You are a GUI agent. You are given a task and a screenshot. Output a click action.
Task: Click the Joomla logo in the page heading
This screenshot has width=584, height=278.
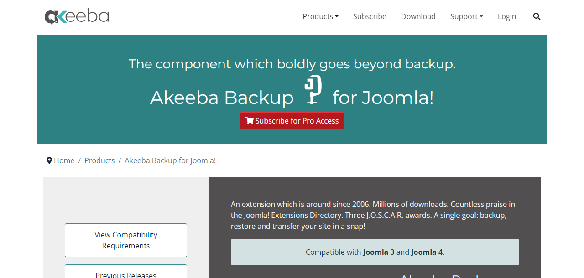tap(313, 90)
